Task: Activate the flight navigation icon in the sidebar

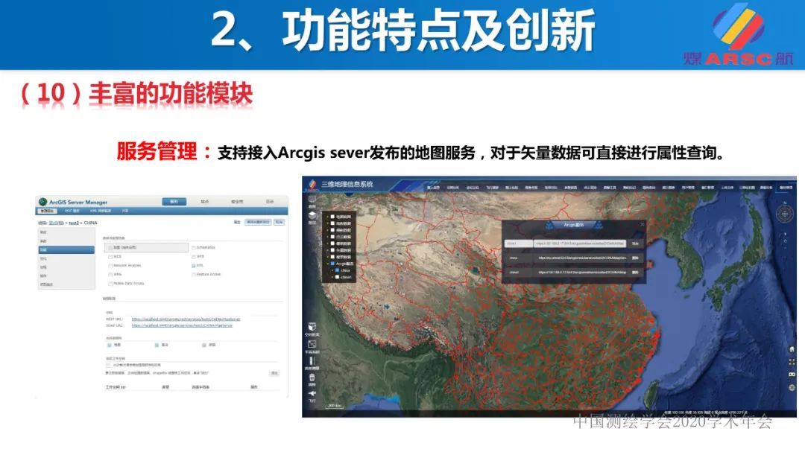Action: click(x=312, y=393)
